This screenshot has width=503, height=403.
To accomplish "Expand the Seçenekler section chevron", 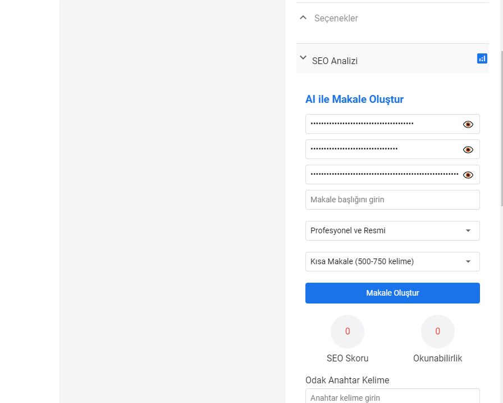I will coord(303,17).
